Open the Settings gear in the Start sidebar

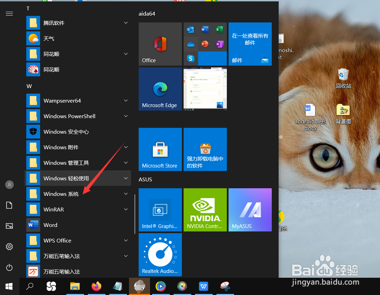click(x=9, y=247)
